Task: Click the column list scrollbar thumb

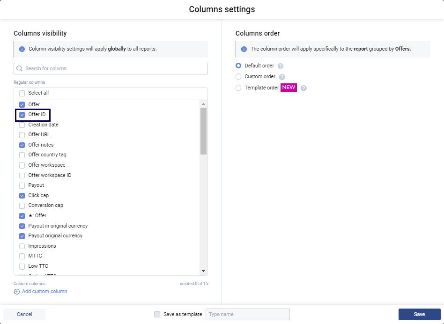Action: (203, 131)
